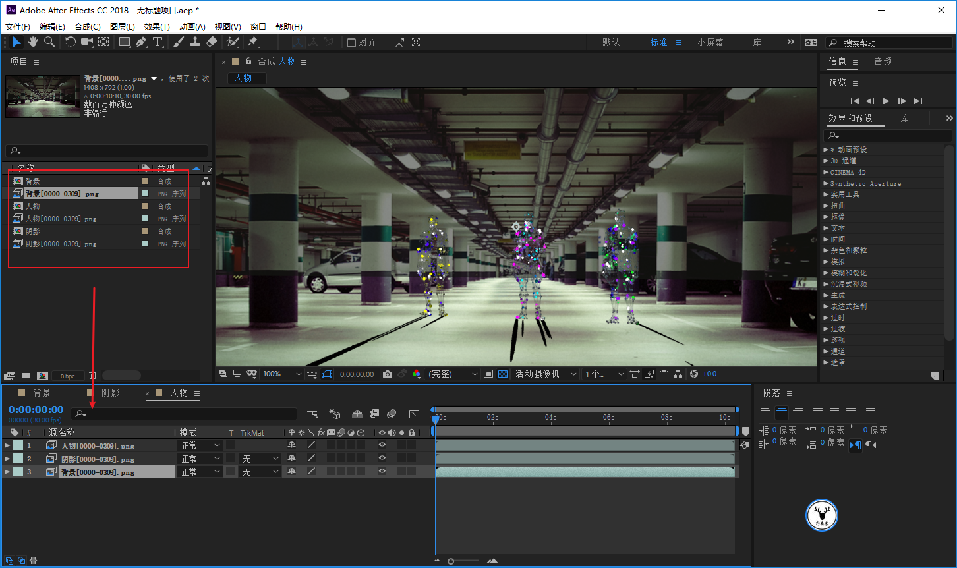Open the 窗口 menu

pyautogui.click(x=258, y=27)
